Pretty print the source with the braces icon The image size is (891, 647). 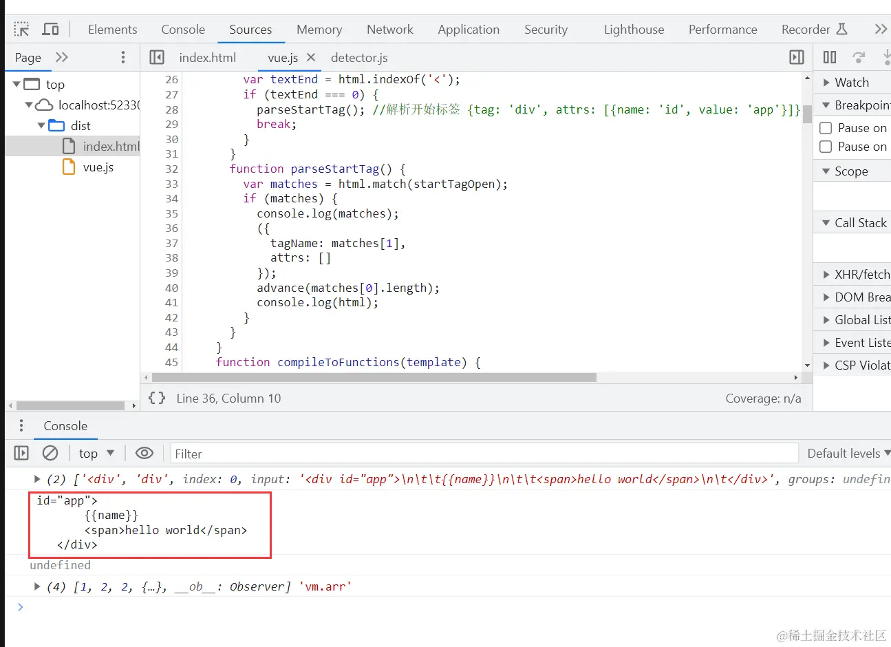157,398
